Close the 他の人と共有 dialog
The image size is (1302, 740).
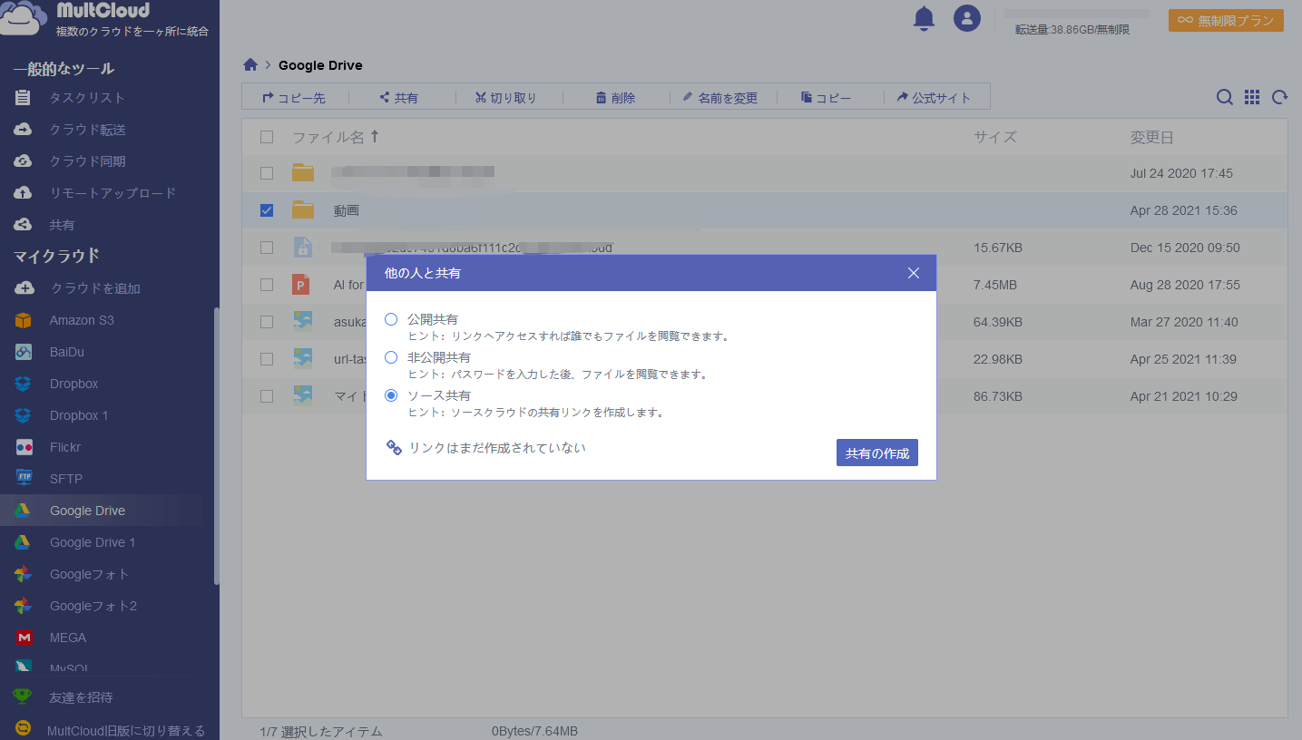(x=914, y=273)
